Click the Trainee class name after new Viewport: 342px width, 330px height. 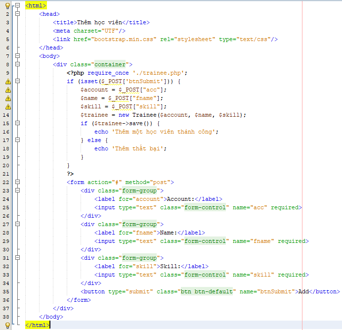[x=144, y=115]
